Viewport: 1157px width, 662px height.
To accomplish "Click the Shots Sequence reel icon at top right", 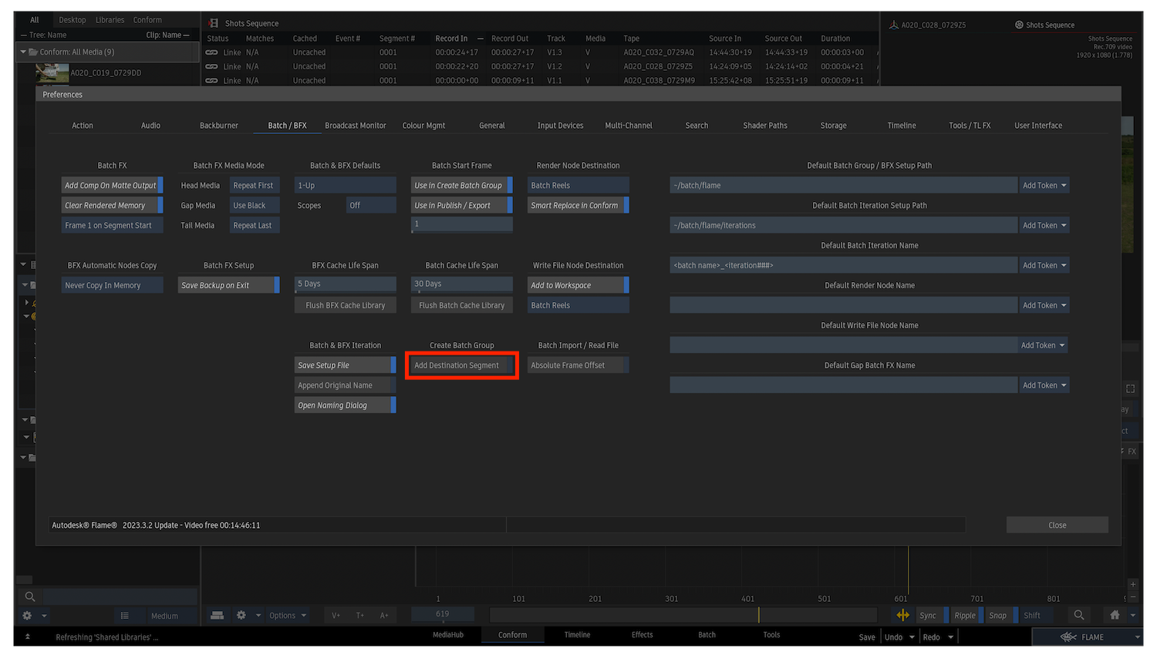I will (1019, 25).
